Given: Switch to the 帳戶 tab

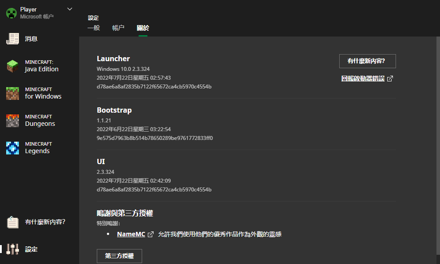Looking at the screenshot, I should coord(118,28).
